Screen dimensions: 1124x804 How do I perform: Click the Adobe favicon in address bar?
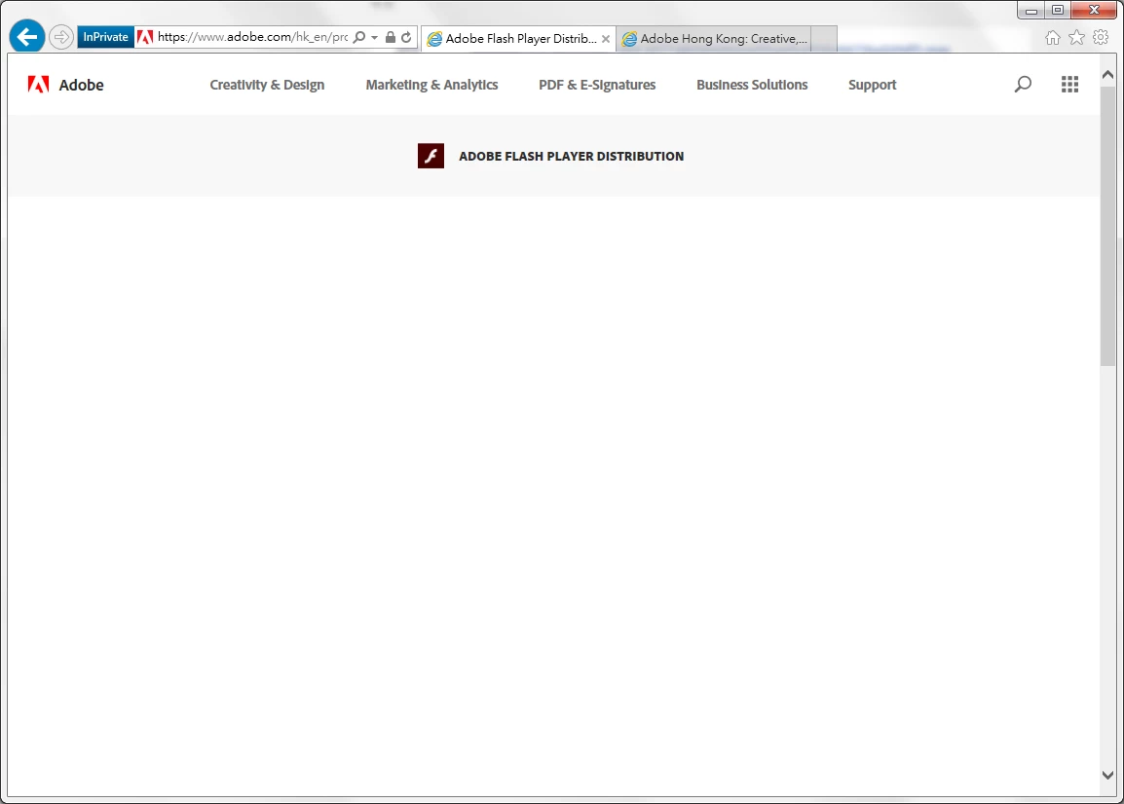click(145, 37)
